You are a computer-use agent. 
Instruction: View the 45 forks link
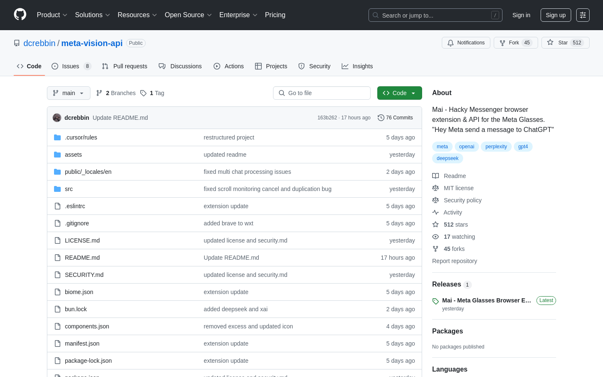tap(448, 249)
